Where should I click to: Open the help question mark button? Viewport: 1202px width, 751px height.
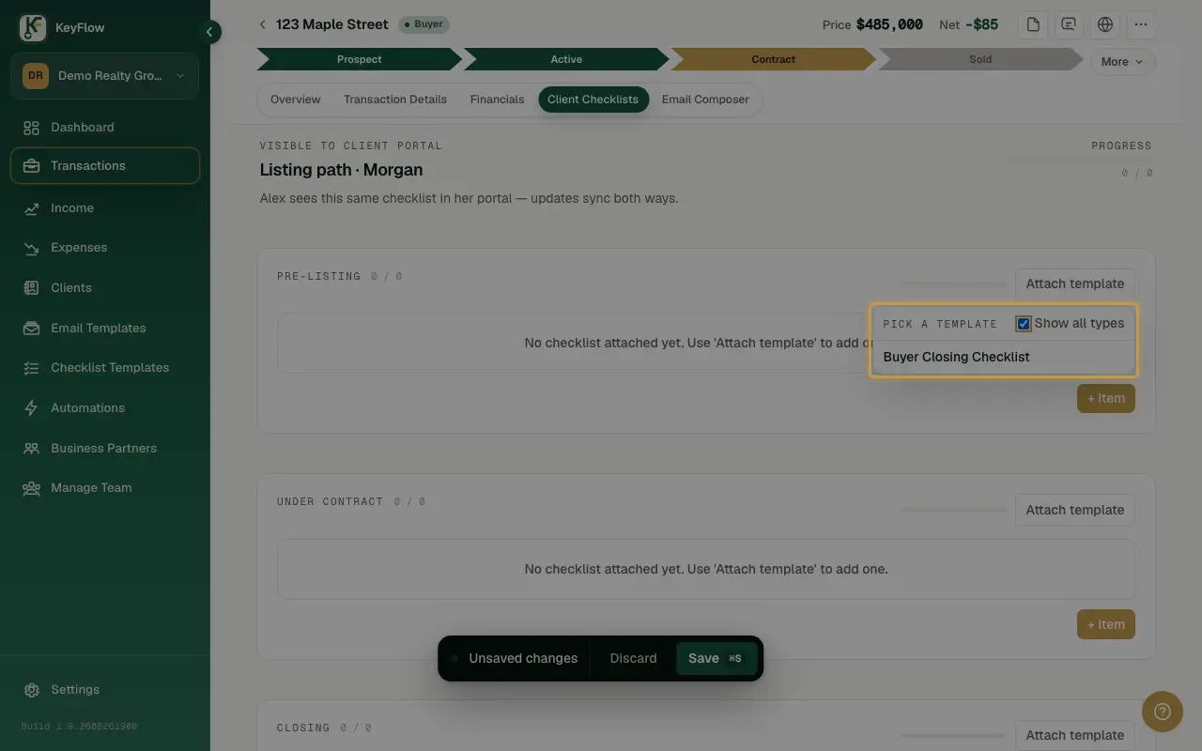point(1163,712)
